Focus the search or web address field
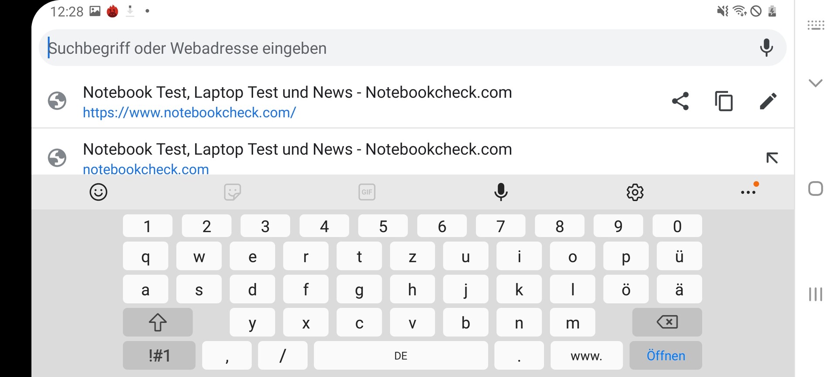This screenshot has height=377, width=838. [393, 48]
